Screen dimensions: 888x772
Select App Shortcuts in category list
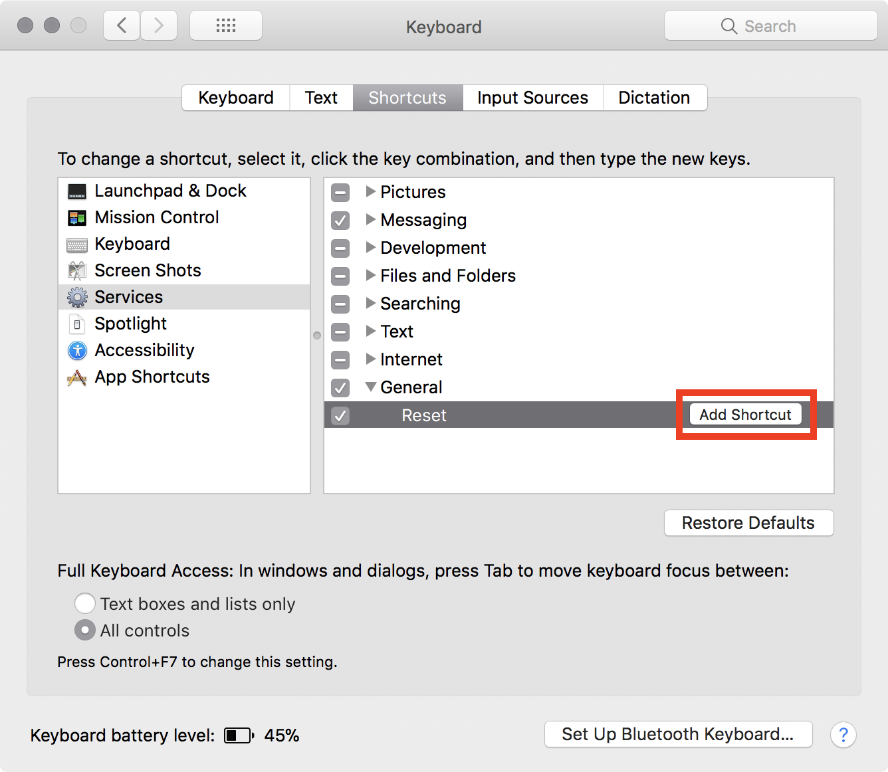click(184, 377)
